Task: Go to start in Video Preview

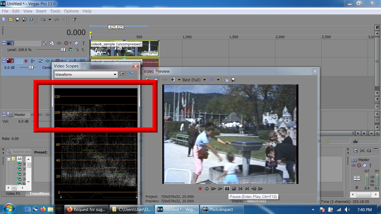Action: (x=240, y=189)
